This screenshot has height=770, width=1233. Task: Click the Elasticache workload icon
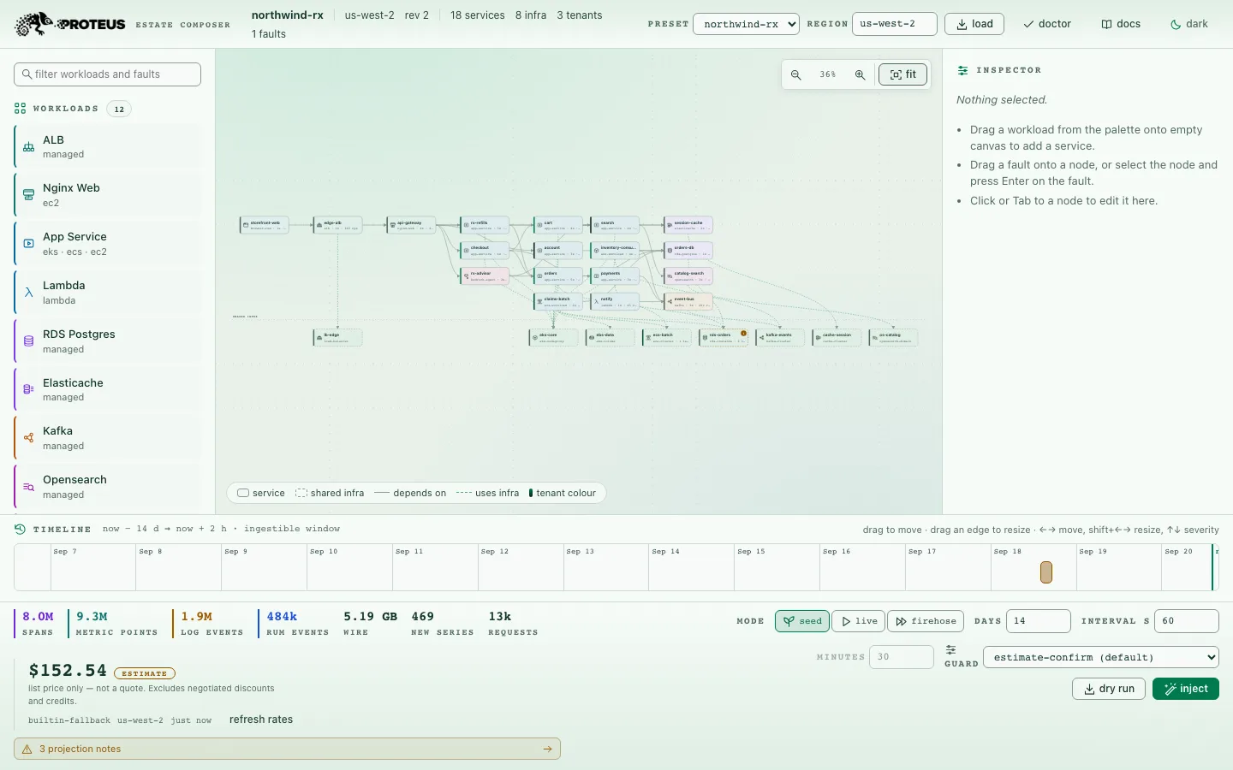coord(28,389)
